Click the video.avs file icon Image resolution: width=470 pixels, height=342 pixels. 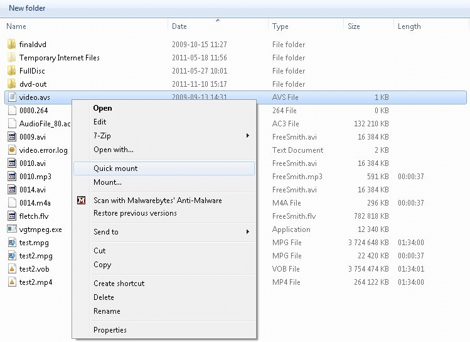tap(12, 97)
